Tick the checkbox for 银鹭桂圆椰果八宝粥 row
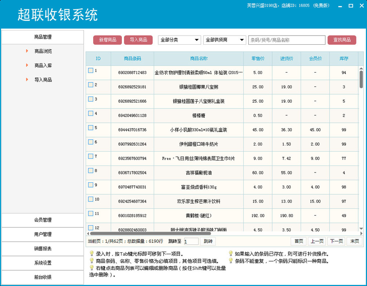This screenshot has height=286, width=367. (91, 85)
